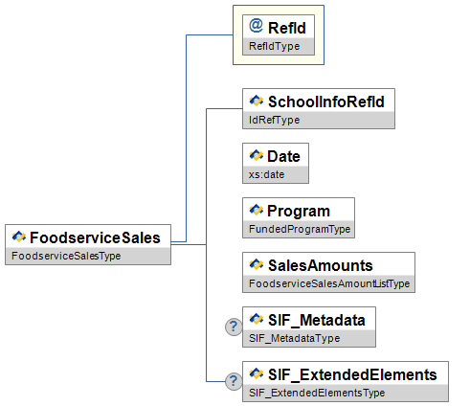The image size is (470, 406).
Task: Click the element icon beside Program
Action: [x=257, y=210]
